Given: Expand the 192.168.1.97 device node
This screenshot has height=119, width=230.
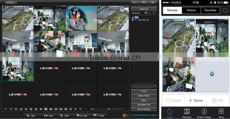Looking at the screenshot, I should tap(133, 20).
